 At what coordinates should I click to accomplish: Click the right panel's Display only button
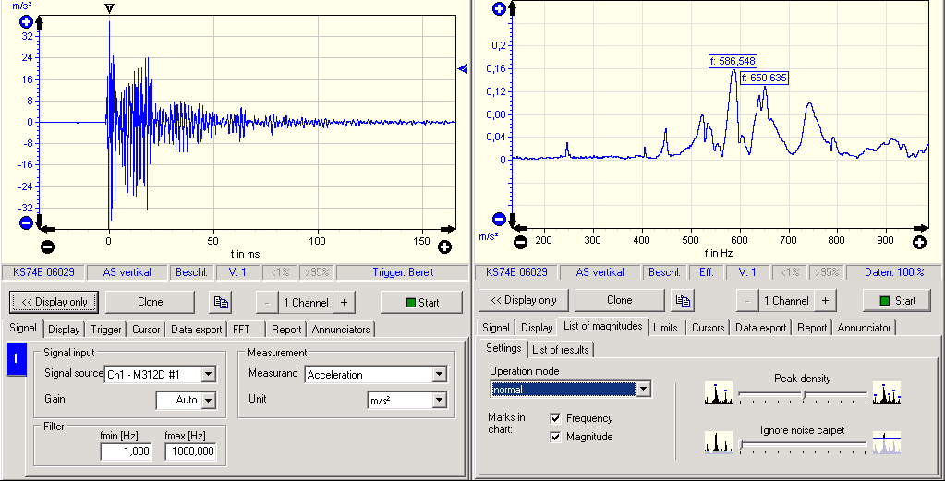click(x=522, y=301)
